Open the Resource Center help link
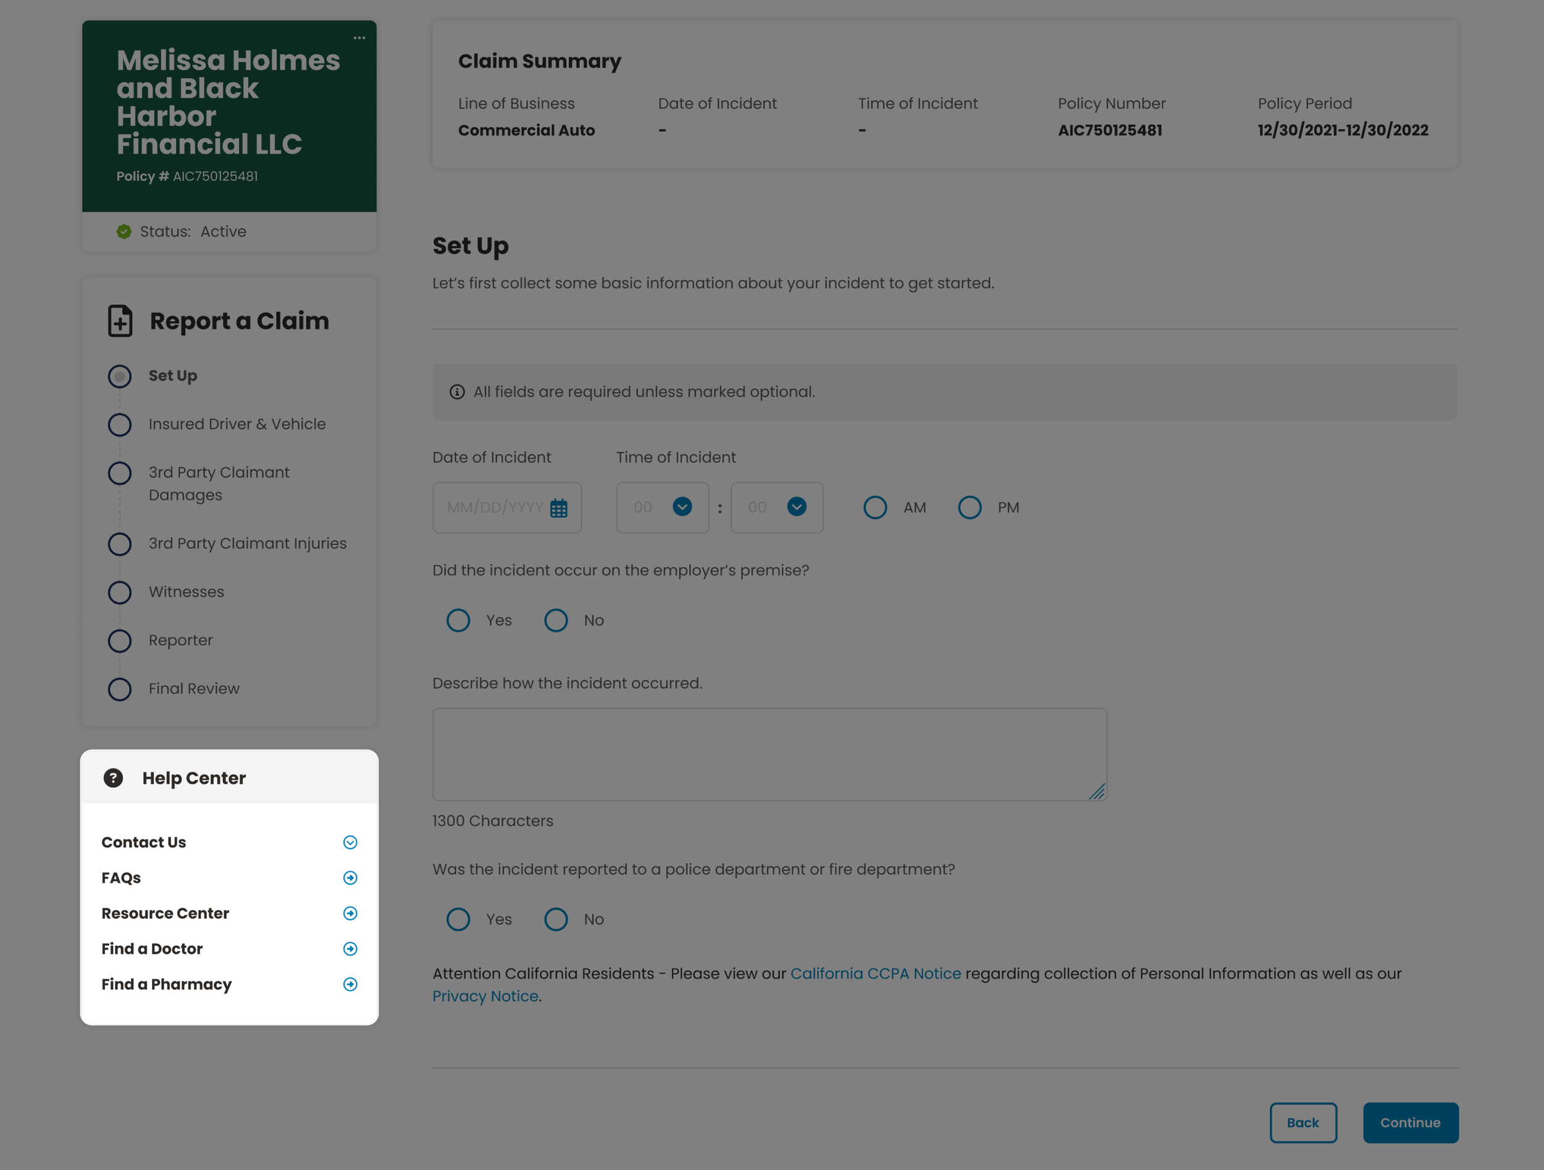The height and width of the screenshot is (1170, 1544). coord(165,913)
